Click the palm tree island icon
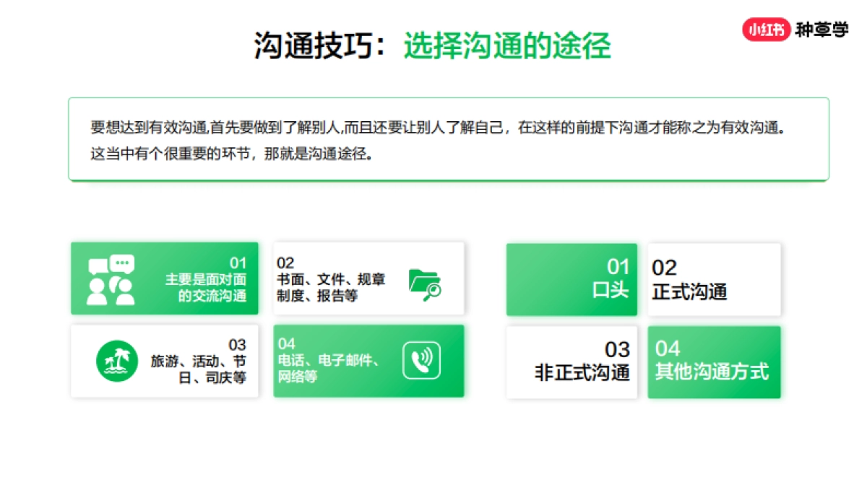Screen dimensions: 867x487 [118, 359]
